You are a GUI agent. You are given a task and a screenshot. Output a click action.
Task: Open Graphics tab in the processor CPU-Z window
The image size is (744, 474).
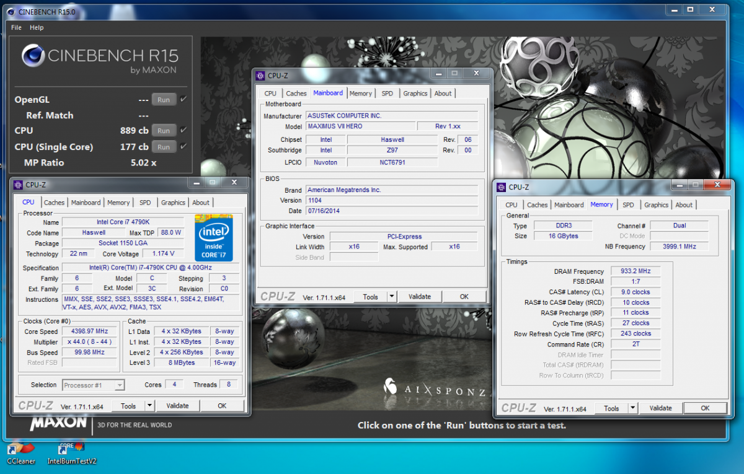click(173, 203)
